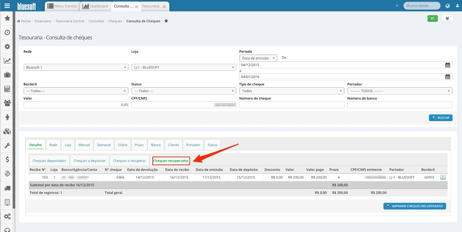Image resolution: width=462 pixels, height=232 pixels.
Task: Open the person sidebar icon
Action: (7, 117)
